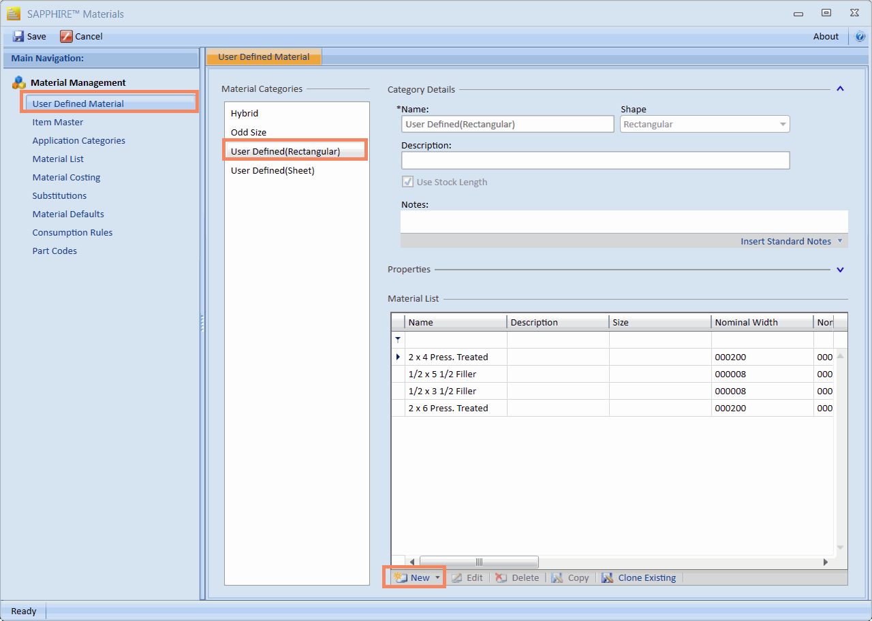Click the Description input field
This screenshot has height=621, width=872.
(x=595, y=160)
